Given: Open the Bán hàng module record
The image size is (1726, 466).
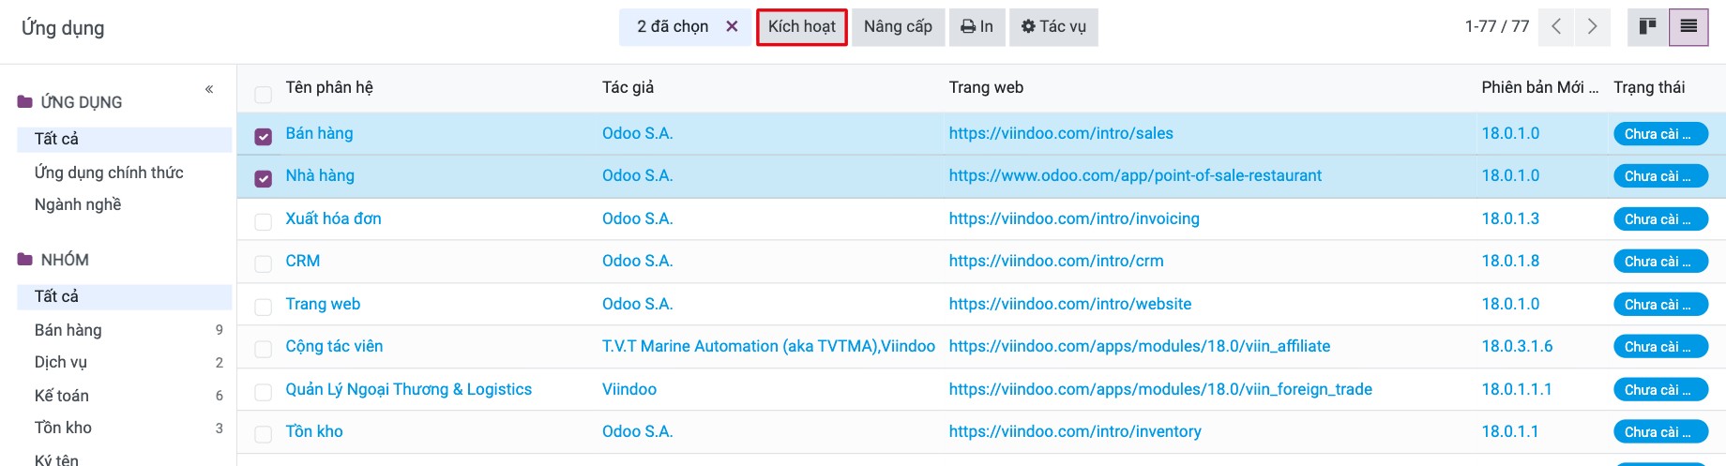Looking at the screenshot, I should 319,133.
